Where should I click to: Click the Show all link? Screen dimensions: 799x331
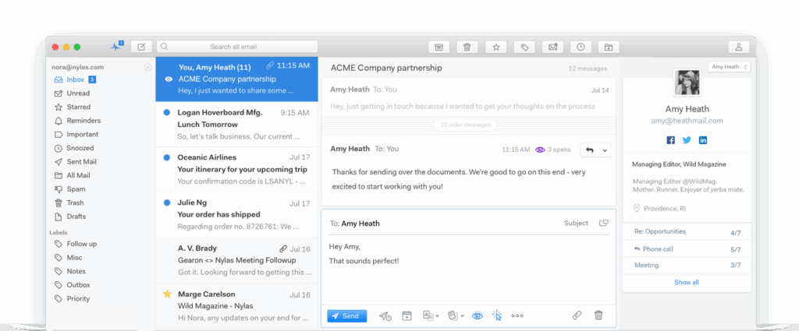[x=686, y=282]
